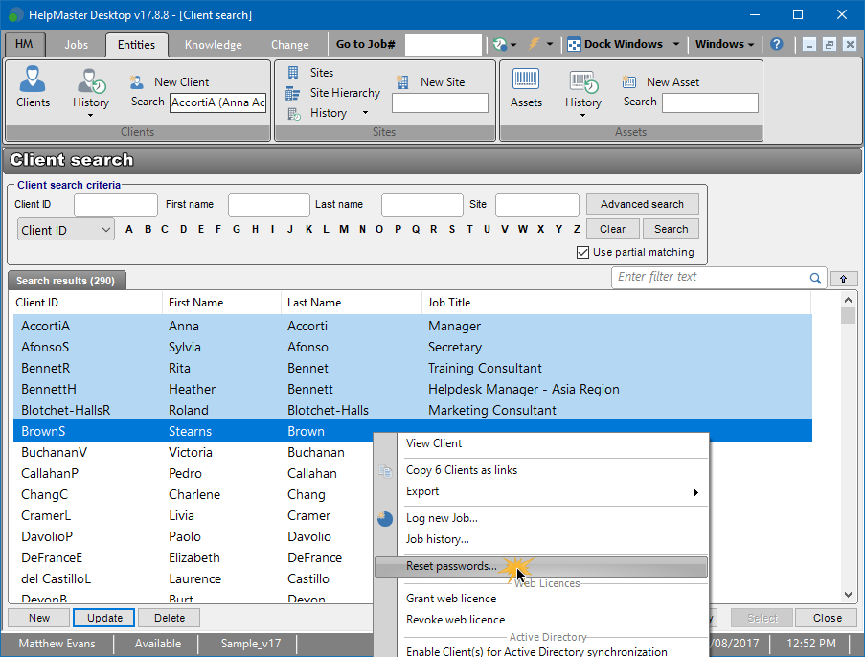865x657 pixels.
Task: Sort by Job Title column header
Action: [616, 303]
